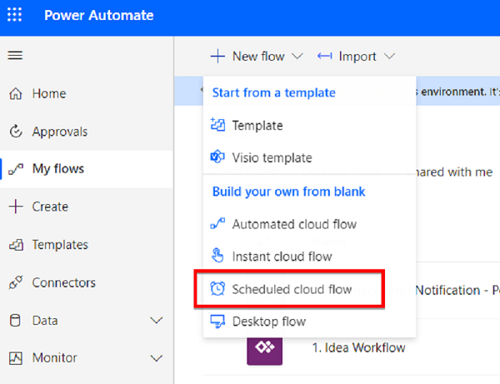Click the Visio template icon

click(x=217, y=157)
